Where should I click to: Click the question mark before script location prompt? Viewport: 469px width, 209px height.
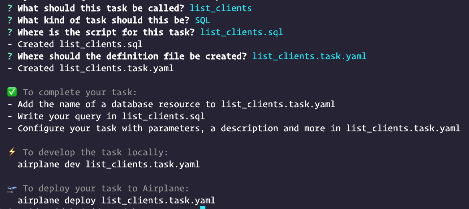(10, 32)
